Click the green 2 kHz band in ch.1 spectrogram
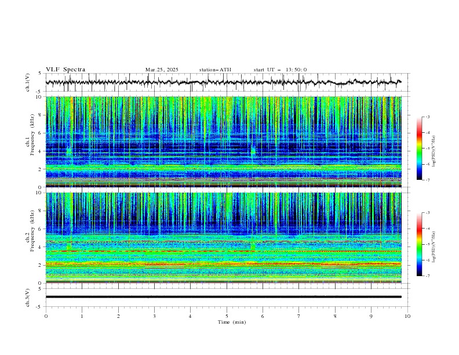 (x=224, y=167)
